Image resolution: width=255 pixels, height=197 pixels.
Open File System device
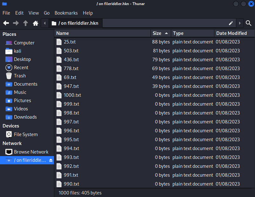click(x=26, y=135)
